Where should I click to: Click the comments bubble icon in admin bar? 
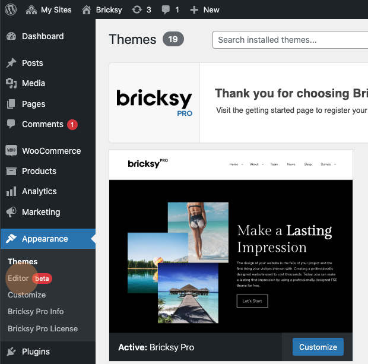coord(166,10)
